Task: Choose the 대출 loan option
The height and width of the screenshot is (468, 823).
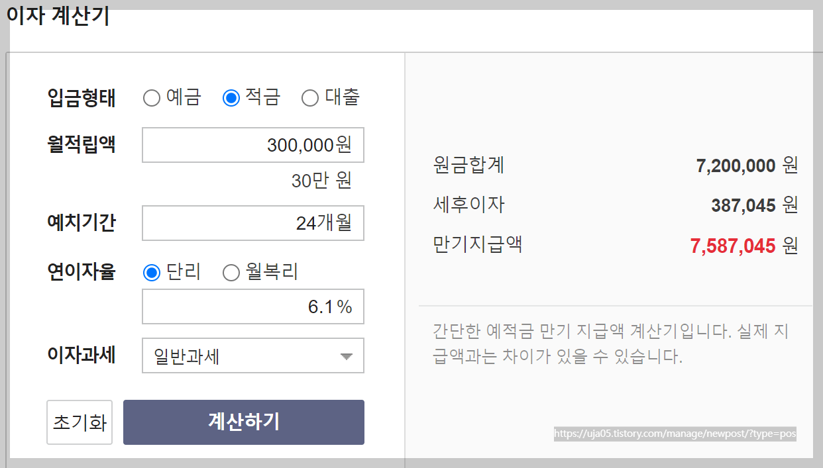Action: 309,97
